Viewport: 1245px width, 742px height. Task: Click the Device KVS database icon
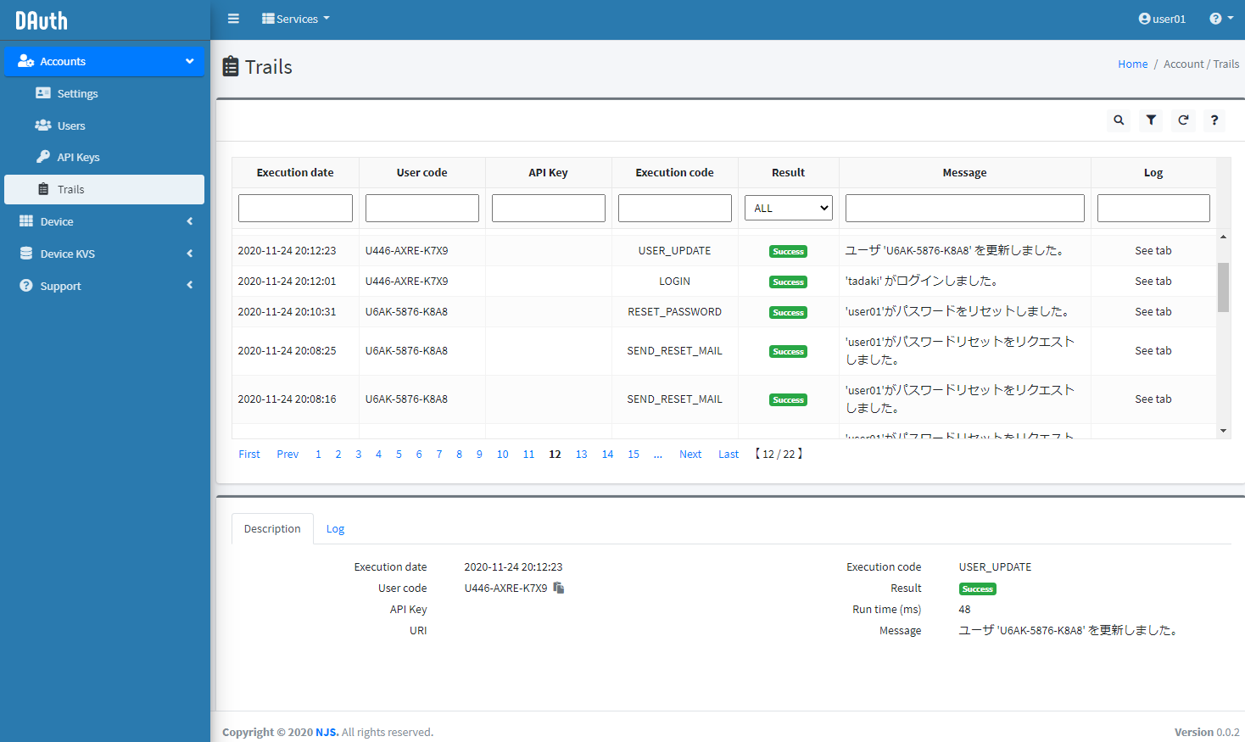(x=26, y=254)
